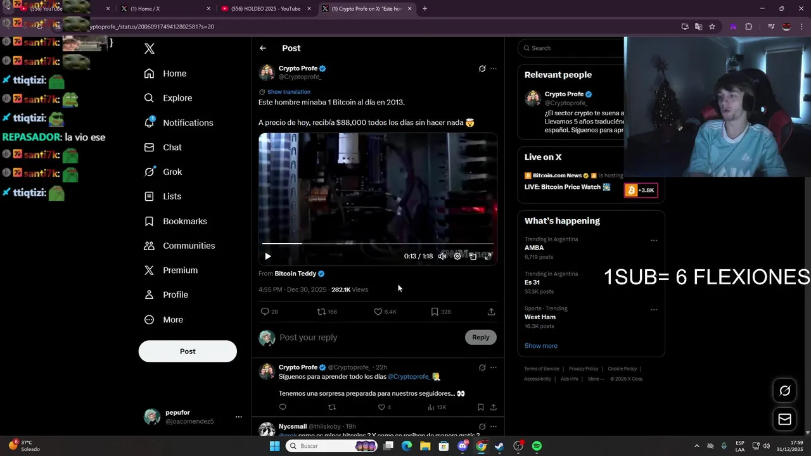Open Chrome extensions puzzle icon
The height and width of the screenshot is (456, 811).
coord(748,27)
